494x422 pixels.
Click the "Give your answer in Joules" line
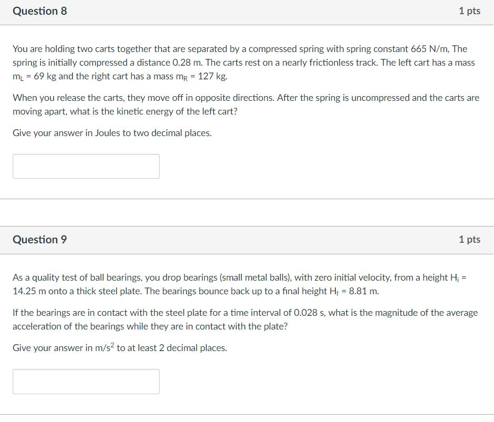112,133
